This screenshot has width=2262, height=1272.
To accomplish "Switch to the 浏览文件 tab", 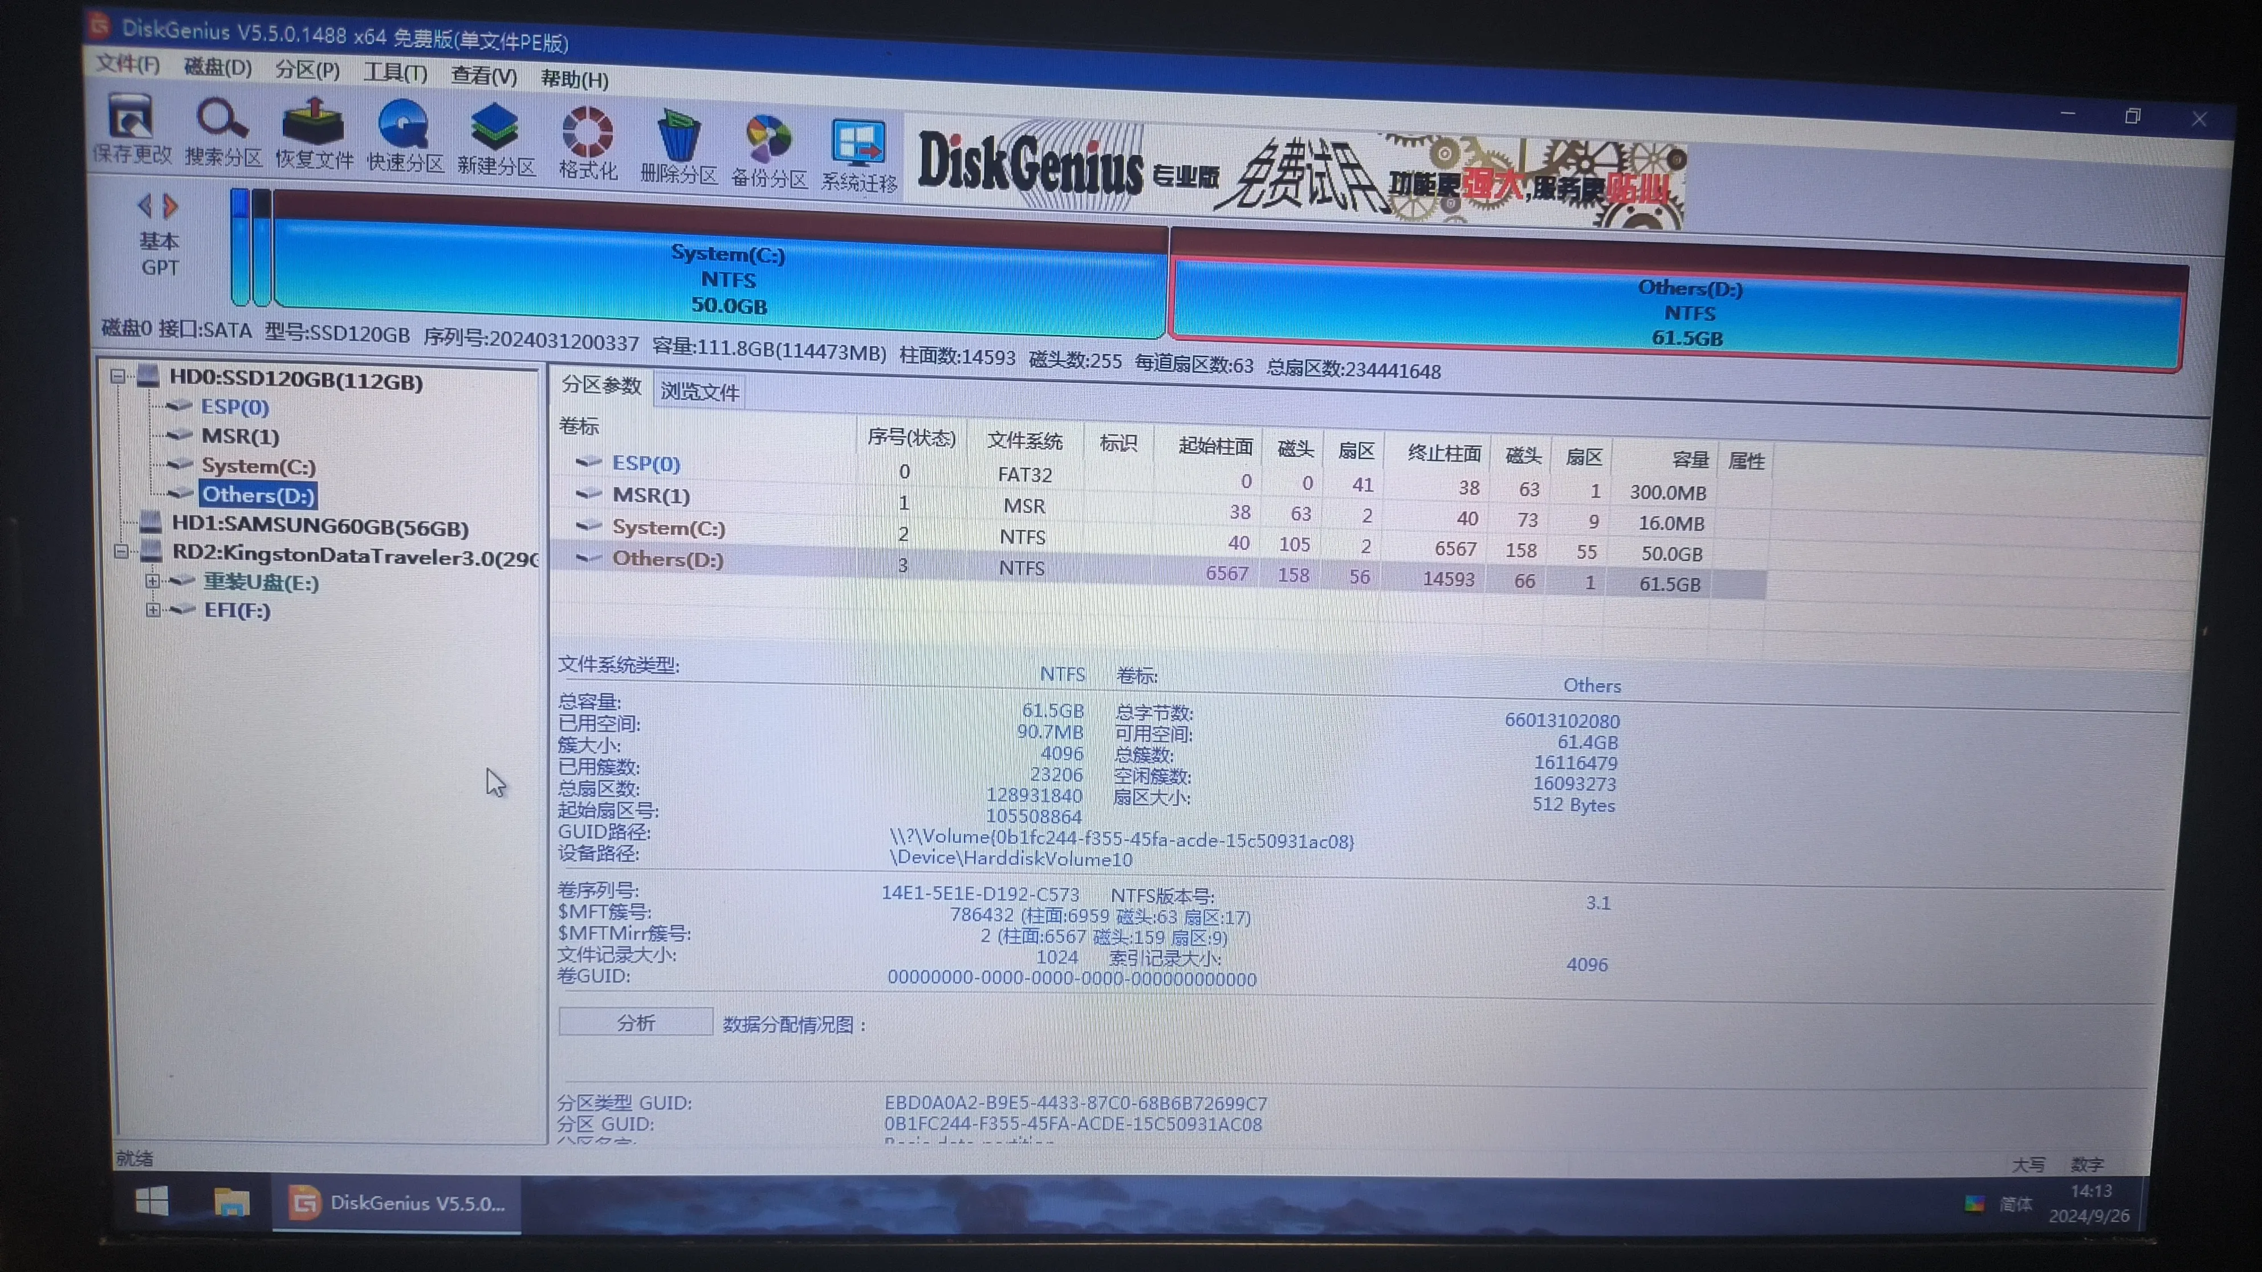I will [700, 390].
